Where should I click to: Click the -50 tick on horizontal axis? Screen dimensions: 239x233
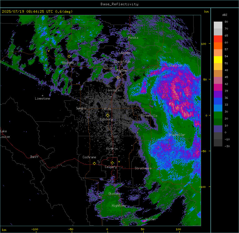pos(71,229)
